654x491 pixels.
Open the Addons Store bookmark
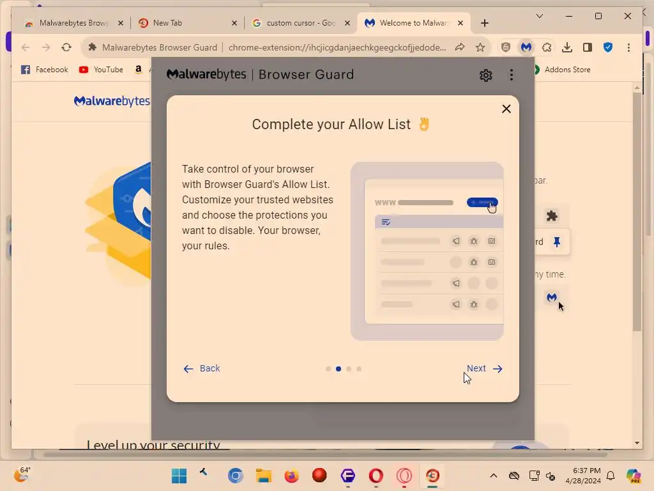[562, 70]
